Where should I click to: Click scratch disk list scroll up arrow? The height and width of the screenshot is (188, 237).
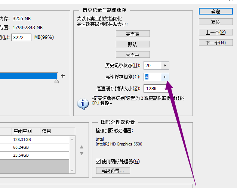click(72, 140)
